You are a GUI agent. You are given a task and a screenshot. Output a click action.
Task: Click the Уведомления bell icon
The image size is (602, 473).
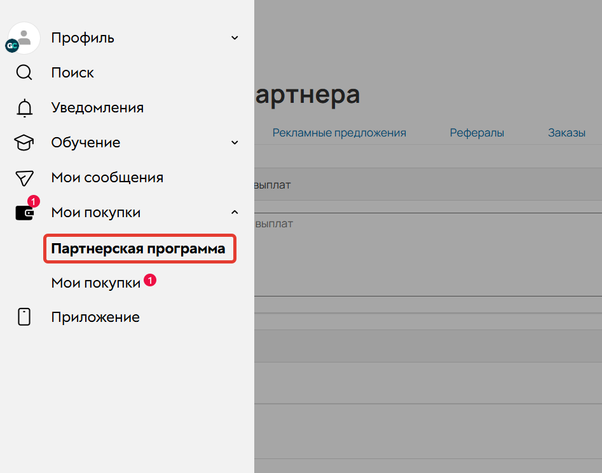(24, 107)
